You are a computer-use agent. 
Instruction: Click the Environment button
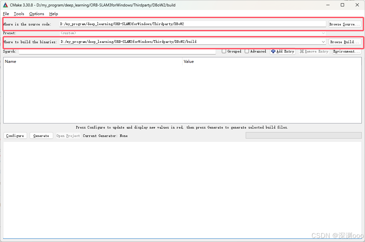click(347, 52)
